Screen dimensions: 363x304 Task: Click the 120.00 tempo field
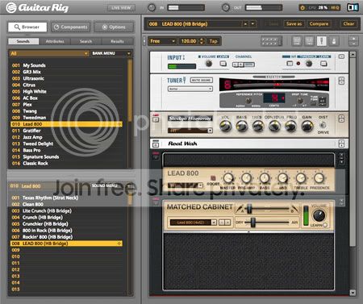(189, 41)
